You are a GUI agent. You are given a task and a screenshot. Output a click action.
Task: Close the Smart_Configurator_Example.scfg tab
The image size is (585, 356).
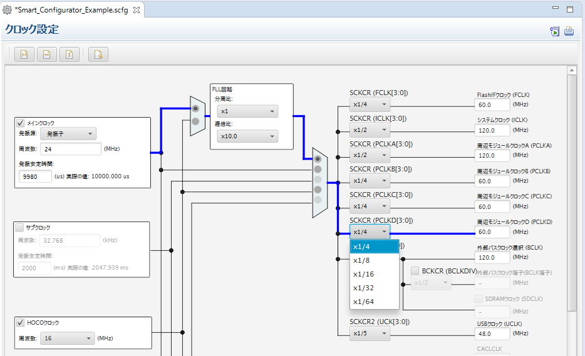137,11
